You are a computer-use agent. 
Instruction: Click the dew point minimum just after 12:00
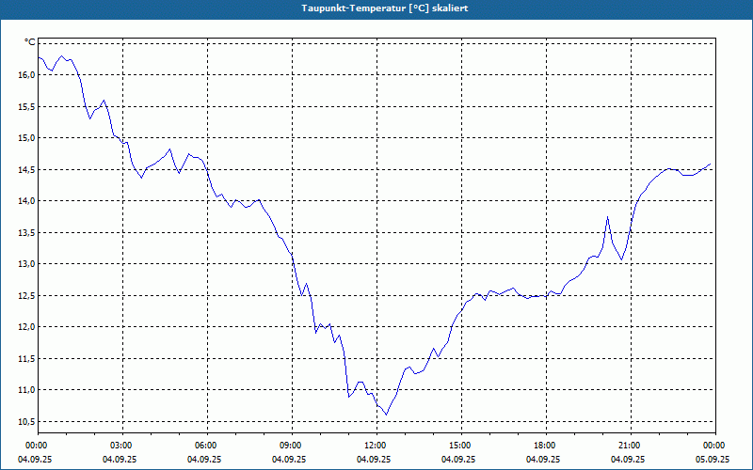(387, 415)
